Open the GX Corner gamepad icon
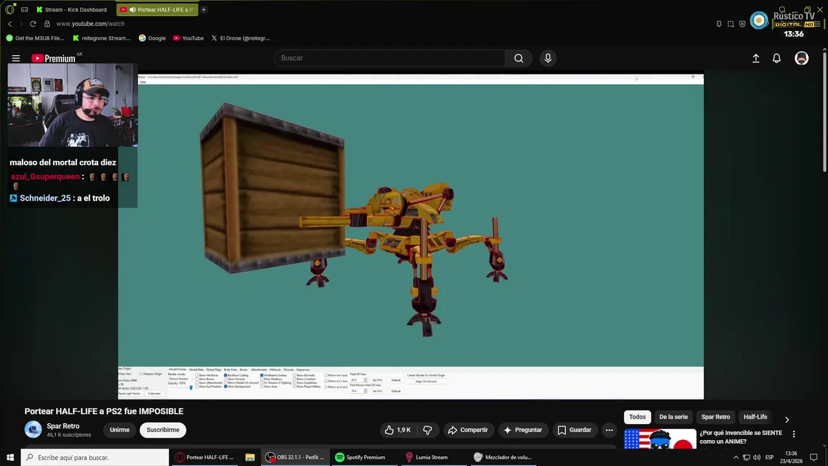828x466 pixels. pyautogui.click(x=25, y=10)
